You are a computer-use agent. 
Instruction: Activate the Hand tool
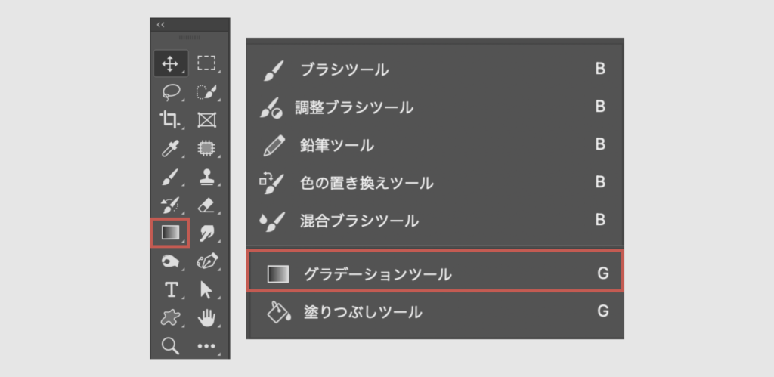click(x=206, y=318)
